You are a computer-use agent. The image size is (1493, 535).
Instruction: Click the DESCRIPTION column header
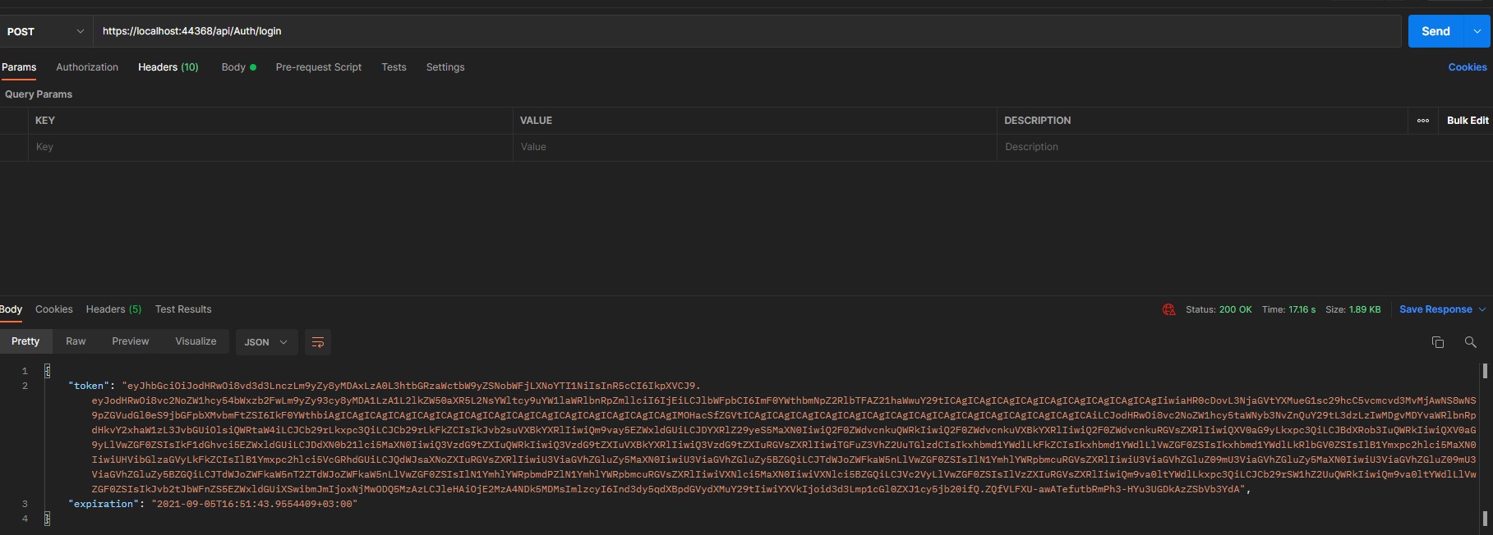tap(1037, 121)
